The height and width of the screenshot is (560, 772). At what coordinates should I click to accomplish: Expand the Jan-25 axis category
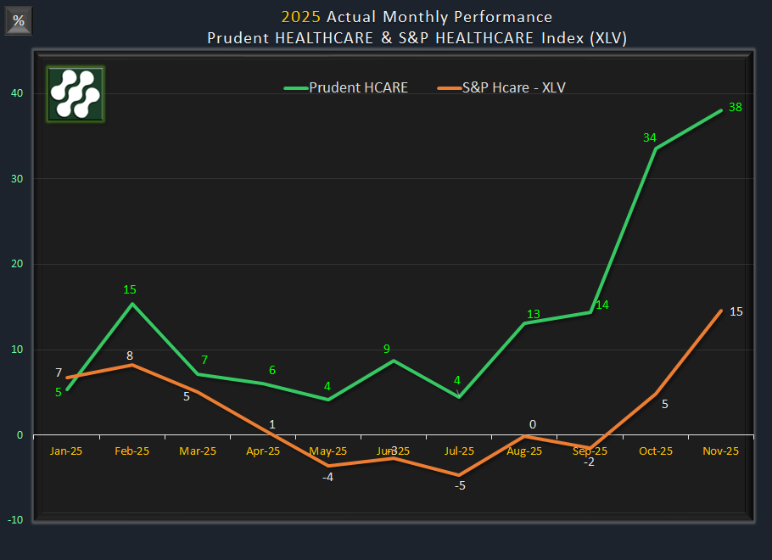coord(65,451)
